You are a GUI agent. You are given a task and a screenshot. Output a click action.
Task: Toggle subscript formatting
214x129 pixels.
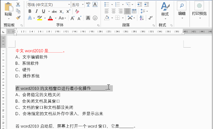click(61, 11)
